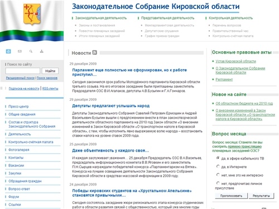Screen dimensions: 279x209
Task: Select 'нет, мне это не интересно' option
Action: tap(218, 174)
